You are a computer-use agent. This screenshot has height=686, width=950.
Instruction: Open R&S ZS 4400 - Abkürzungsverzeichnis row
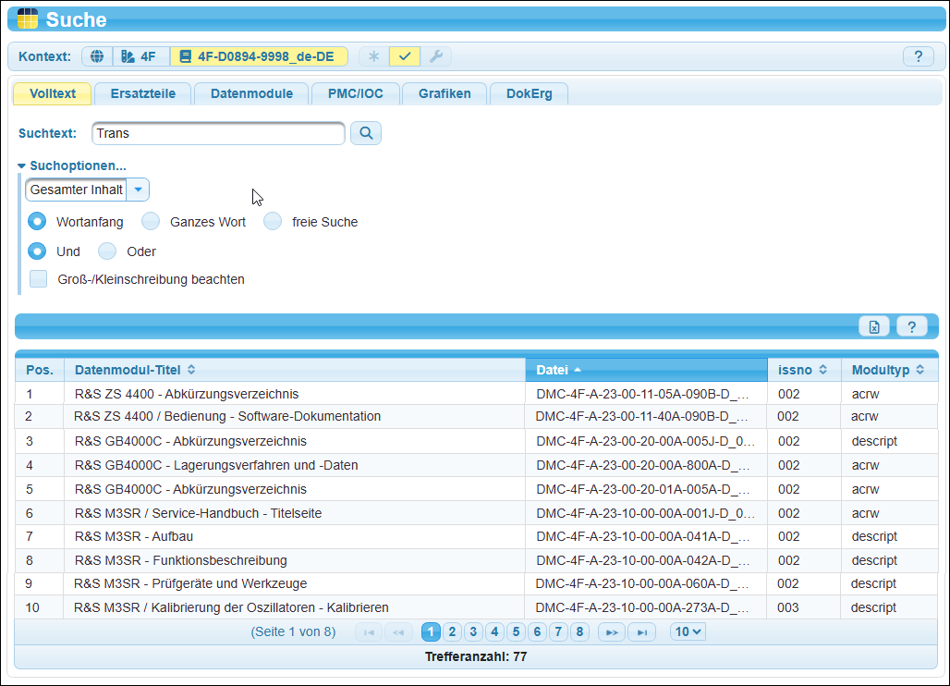tap(476, 394)
